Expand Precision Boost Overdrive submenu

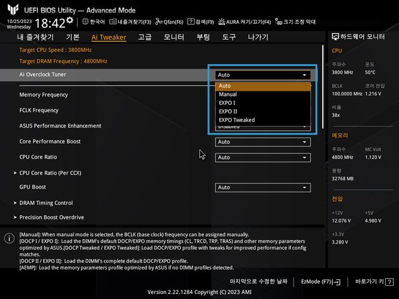coord(51,217)
